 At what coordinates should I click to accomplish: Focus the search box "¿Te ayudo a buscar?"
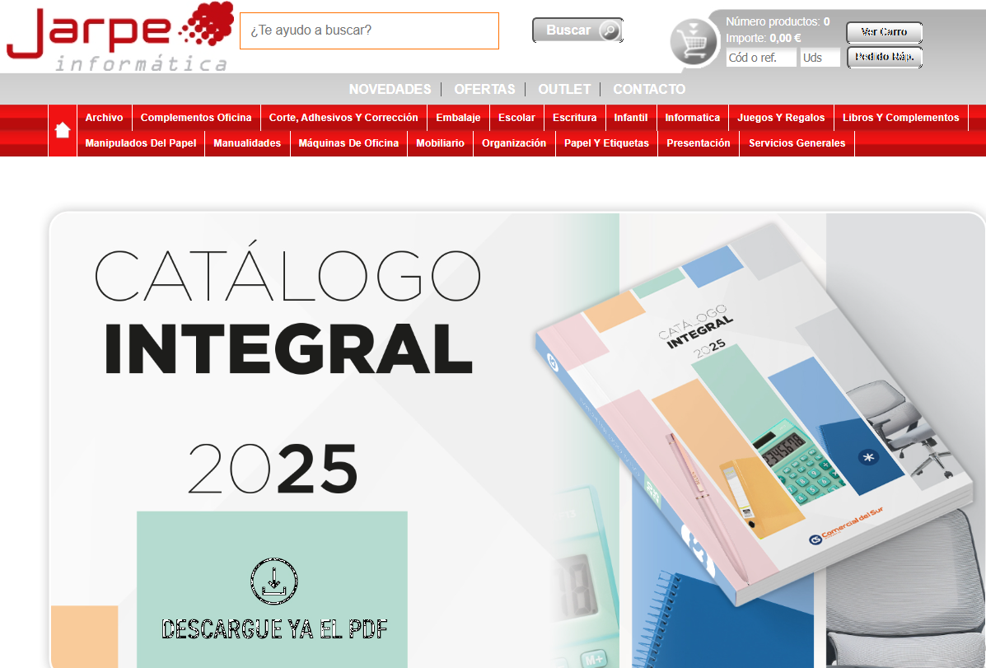[369, 30]
